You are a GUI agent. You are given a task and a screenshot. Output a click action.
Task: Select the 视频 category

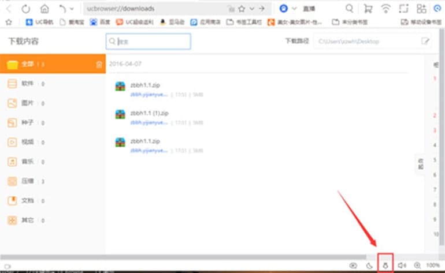[x=53, y=142]
